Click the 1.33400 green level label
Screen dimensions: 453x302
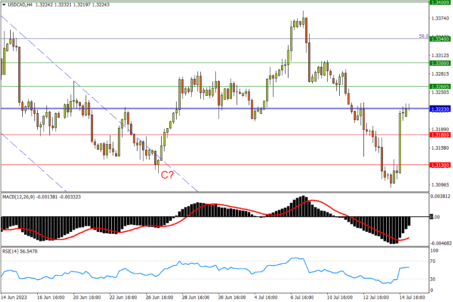tap(440, 39)
